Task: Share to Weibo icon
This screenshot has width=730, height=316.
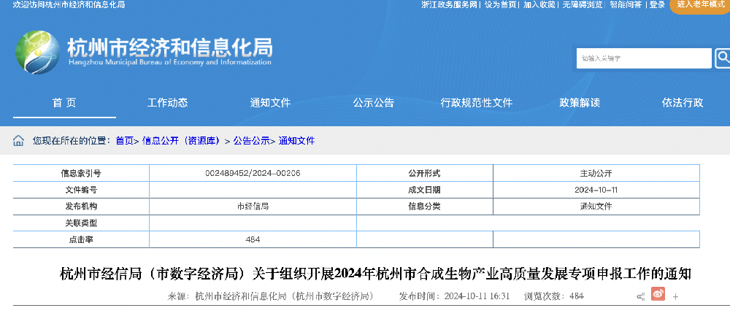Action: pyautogui.click(x=658, y=294)
